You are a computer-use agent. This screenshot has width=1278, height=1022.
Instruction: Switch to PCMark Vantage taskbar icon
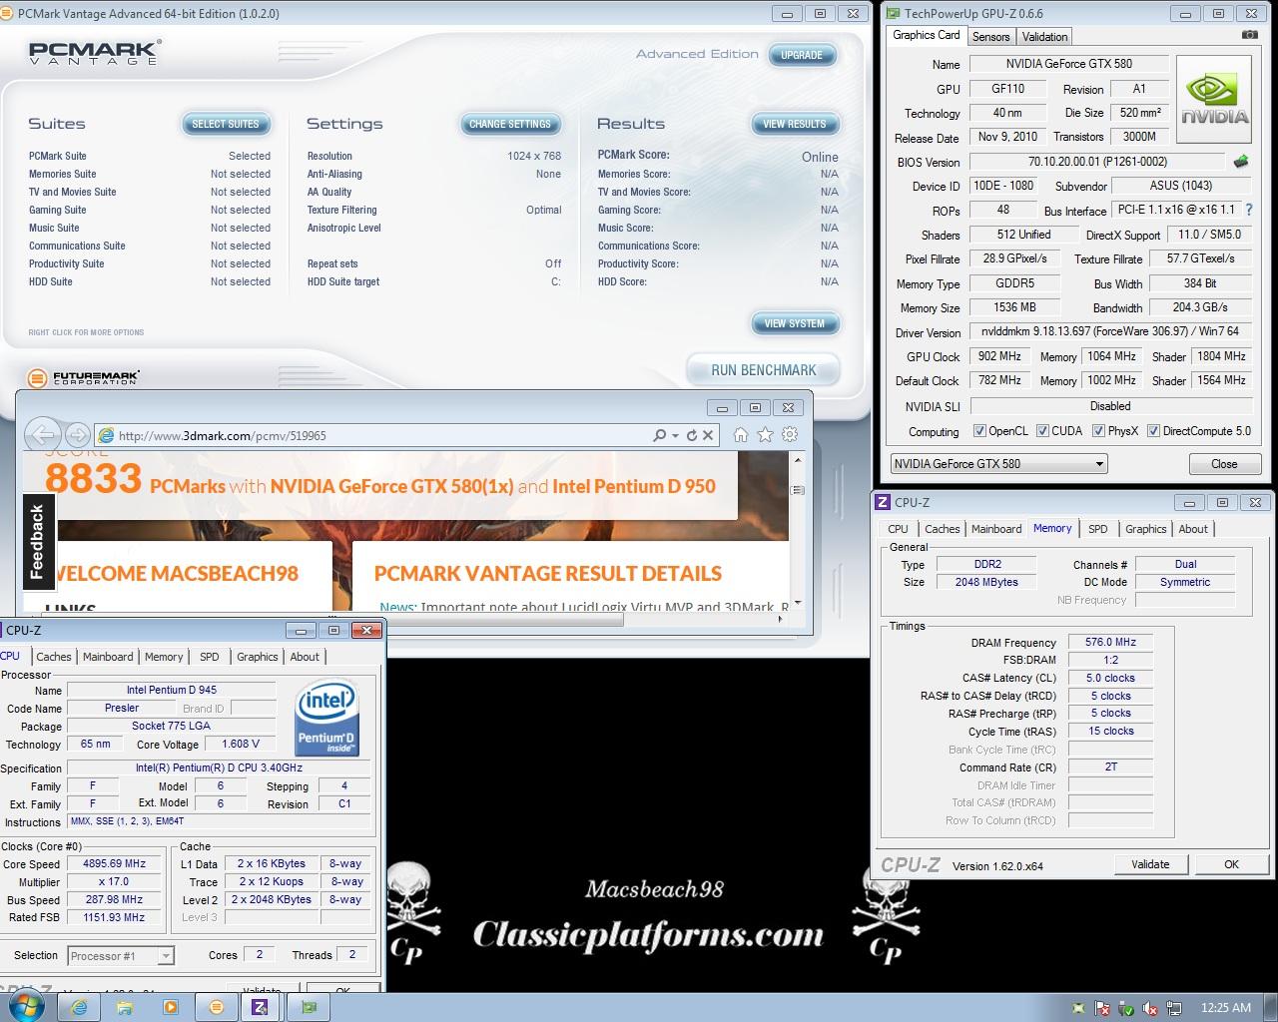point(217,1007)
